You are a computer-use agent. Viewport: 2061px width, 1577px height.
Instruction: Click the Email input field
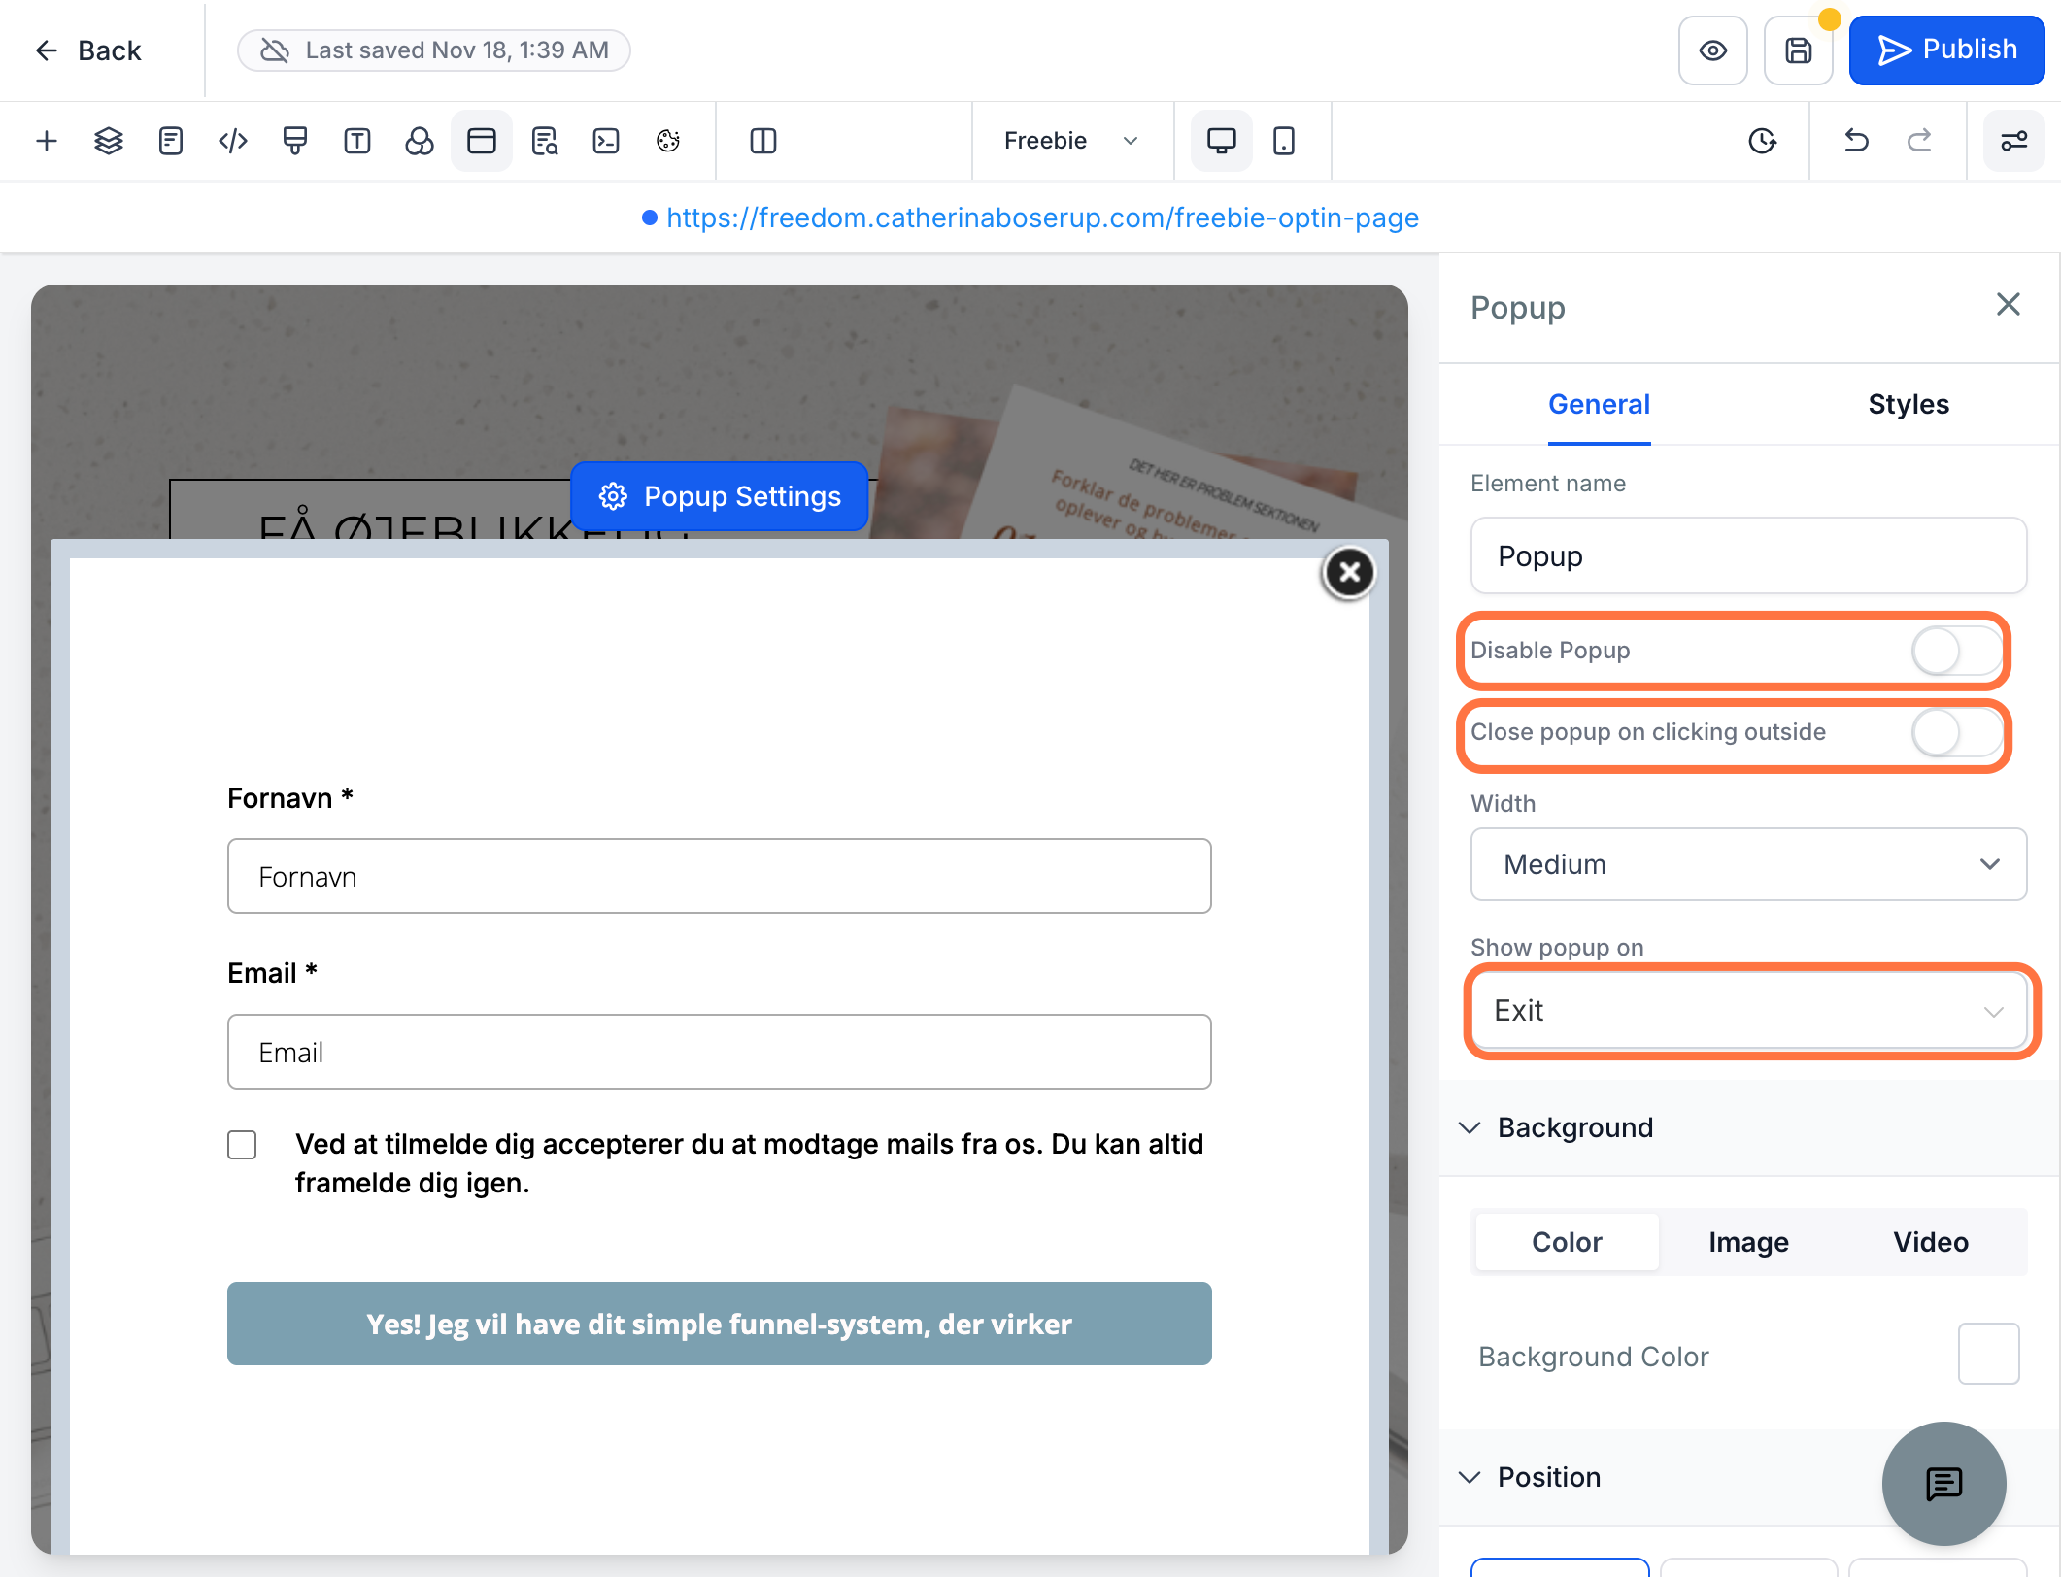pyautogui.click(x=720, y=1052)
